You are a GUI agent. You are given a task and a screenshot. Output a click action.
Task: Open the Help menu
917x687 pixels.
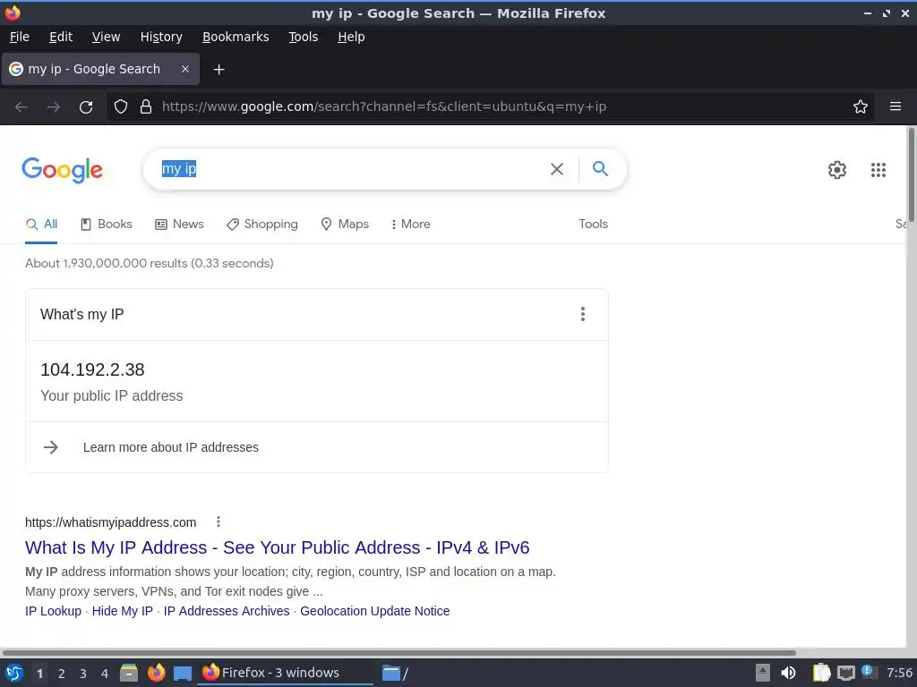(x=351, y=37)
